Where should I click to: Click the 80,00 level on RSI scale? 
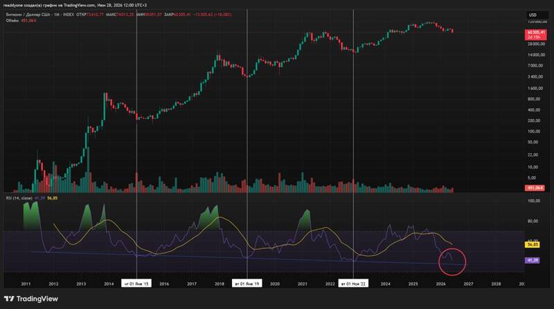click(533, 221)
